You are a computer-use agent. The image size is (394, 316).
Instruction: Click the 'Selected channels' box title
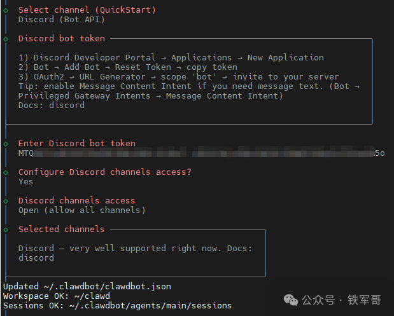[61, 230]
